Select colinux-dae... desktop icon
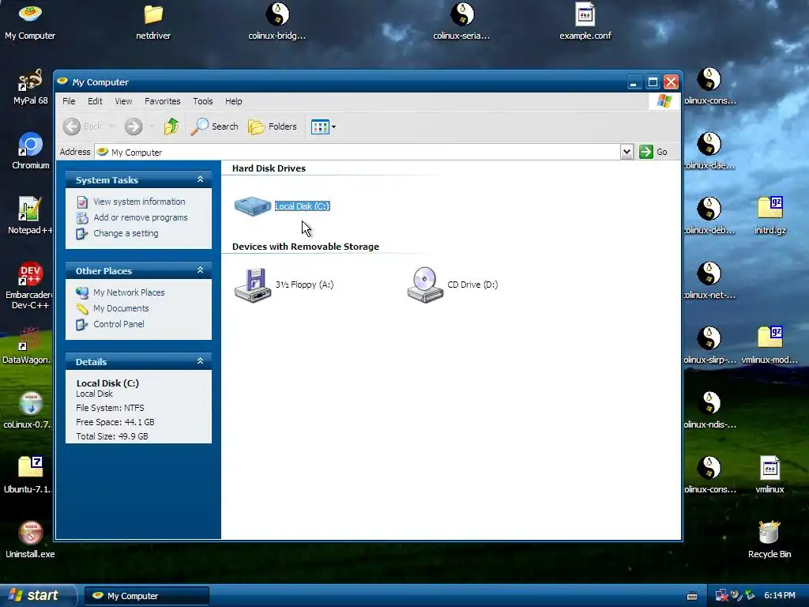This screenshot has height=607, width=809. (x=710, y=151)
